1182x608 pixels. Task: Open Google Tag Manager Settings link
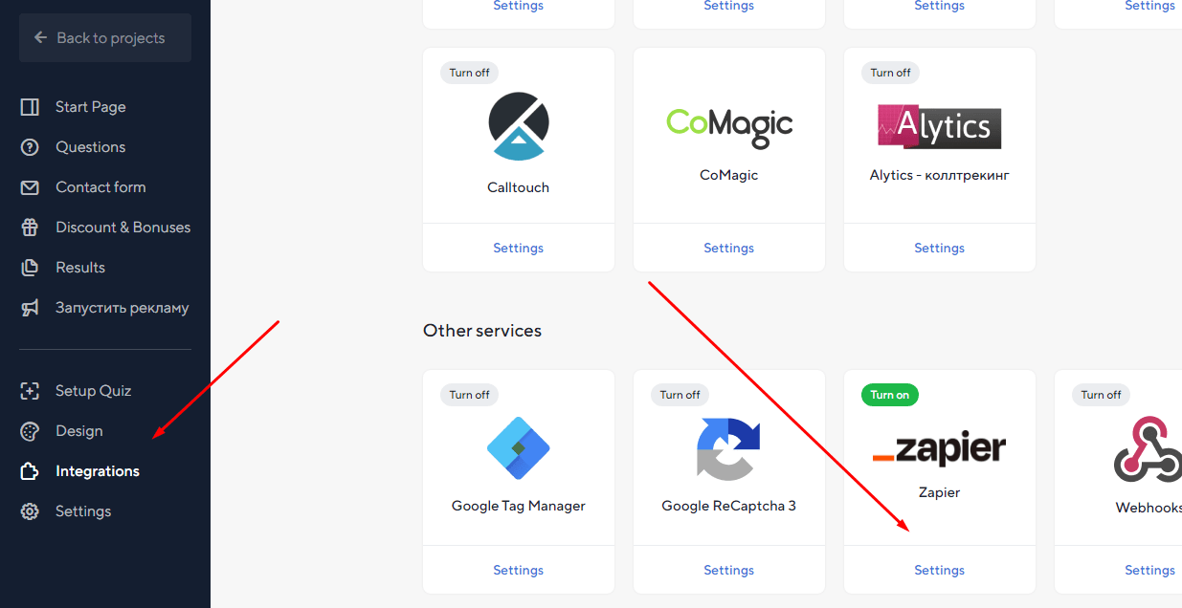click(519, 570)
